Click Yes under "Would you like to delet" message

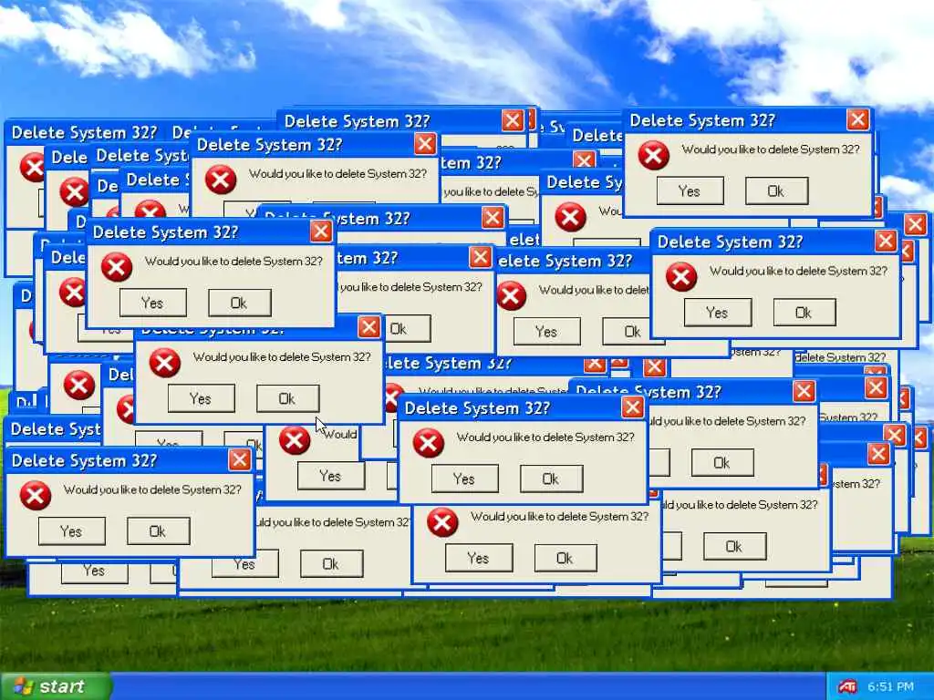click(x=547, y=332)
